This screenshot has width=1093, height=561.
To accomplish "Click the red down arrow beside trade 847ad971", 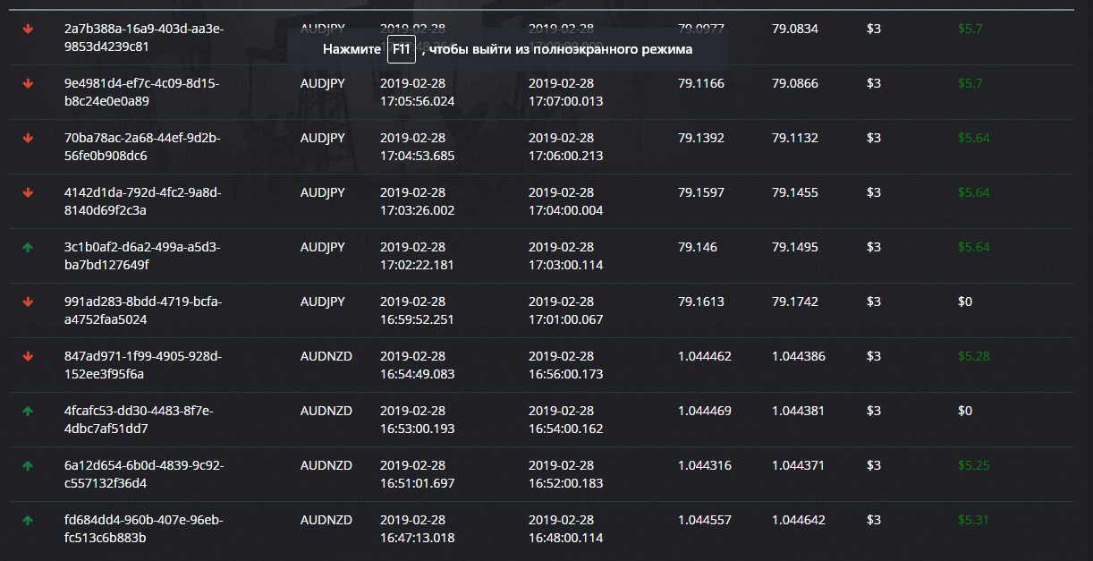I will tap(28, 357).
